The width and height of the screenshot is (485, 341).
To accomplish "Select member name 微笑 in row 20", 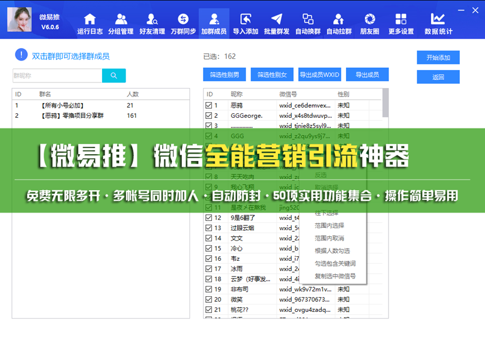I will point(237,299).
